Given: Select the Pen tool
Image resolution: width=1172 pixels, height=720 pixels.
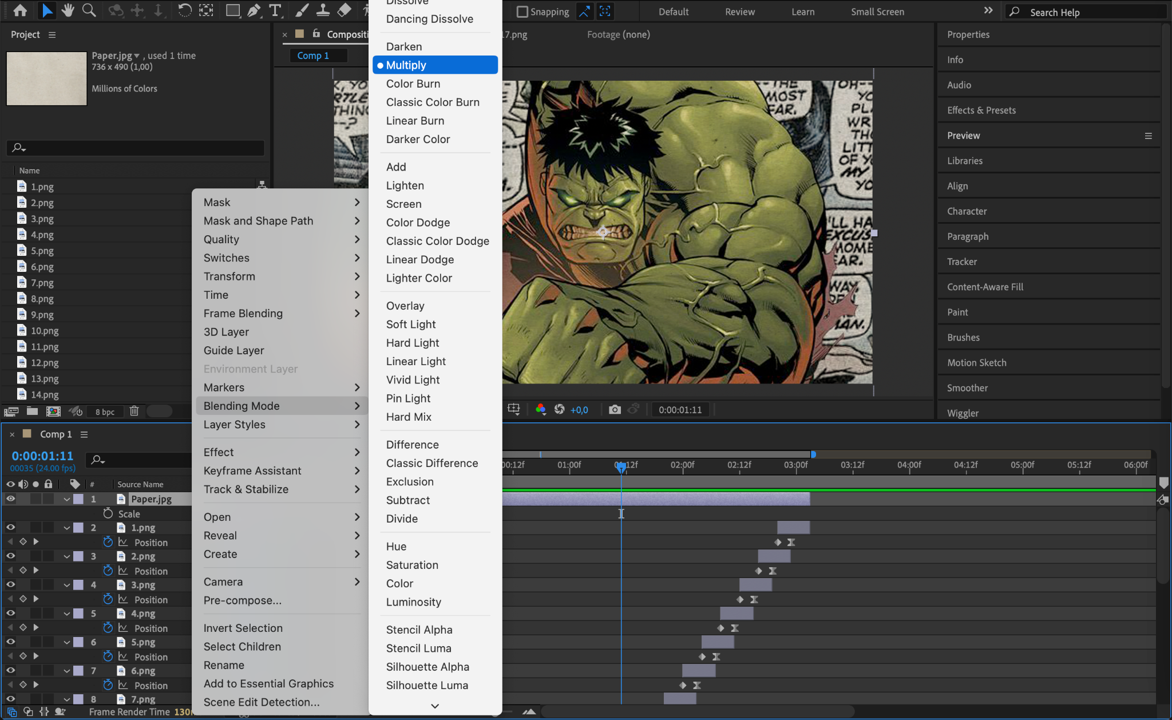Looking at the screenshot, I should coord(254,10).
